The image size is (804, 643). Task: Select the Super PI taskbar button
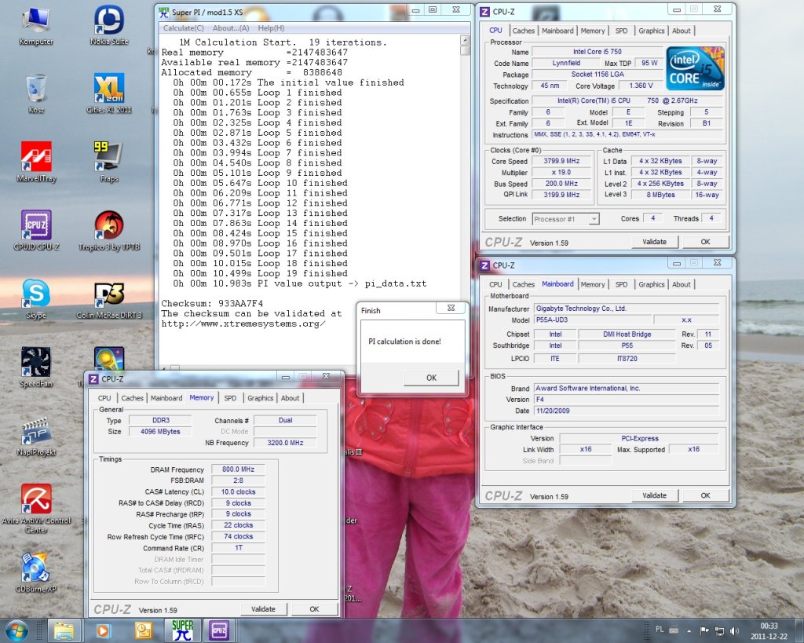click(182, 630)
